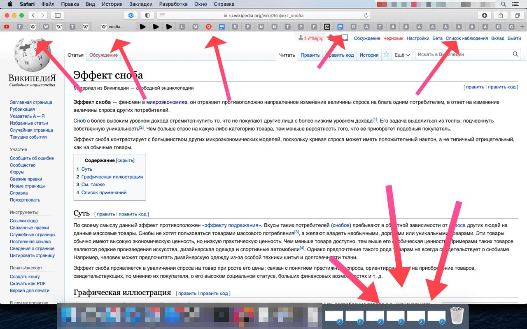Jump to Суть in the contents box
The height and width of the screenshot is (329, 527).
87,169
